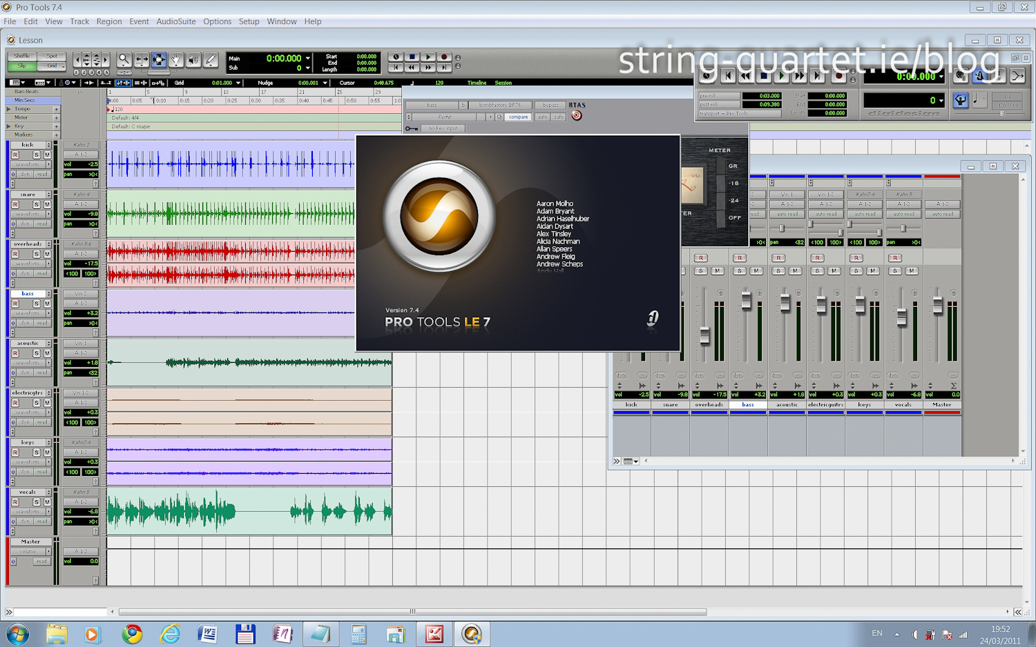Enable Tab to Transients
The height and width of the screenshot is (647, 1036).
pos(89,83)
